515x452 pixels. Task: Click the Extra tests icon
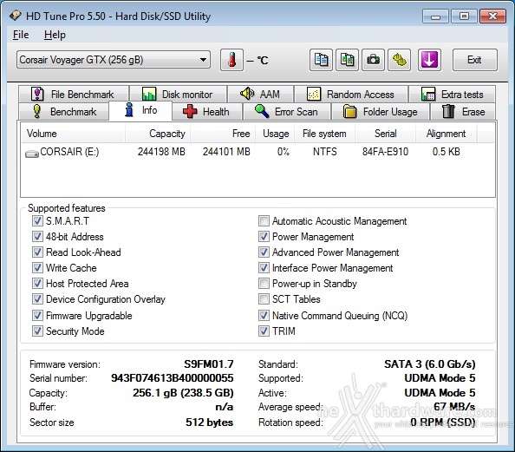pos(428,94)
